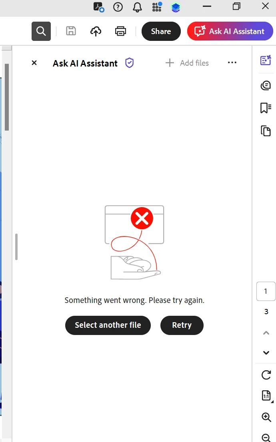Retry the AI Assistant request
The height and width of the screenshot is (442, 276).
(x=182, y=325)
